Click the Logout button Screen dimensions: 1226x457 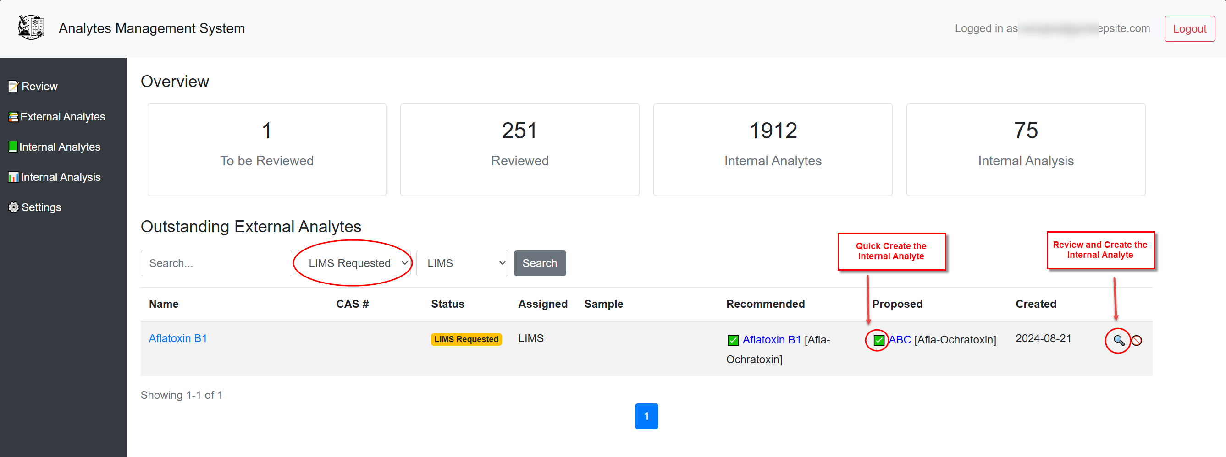1189,29
